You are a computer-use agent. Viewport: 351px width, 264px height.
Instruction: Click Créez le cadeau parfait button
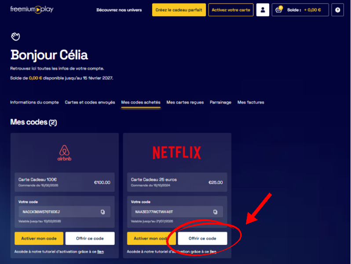(x=179, y=10)
